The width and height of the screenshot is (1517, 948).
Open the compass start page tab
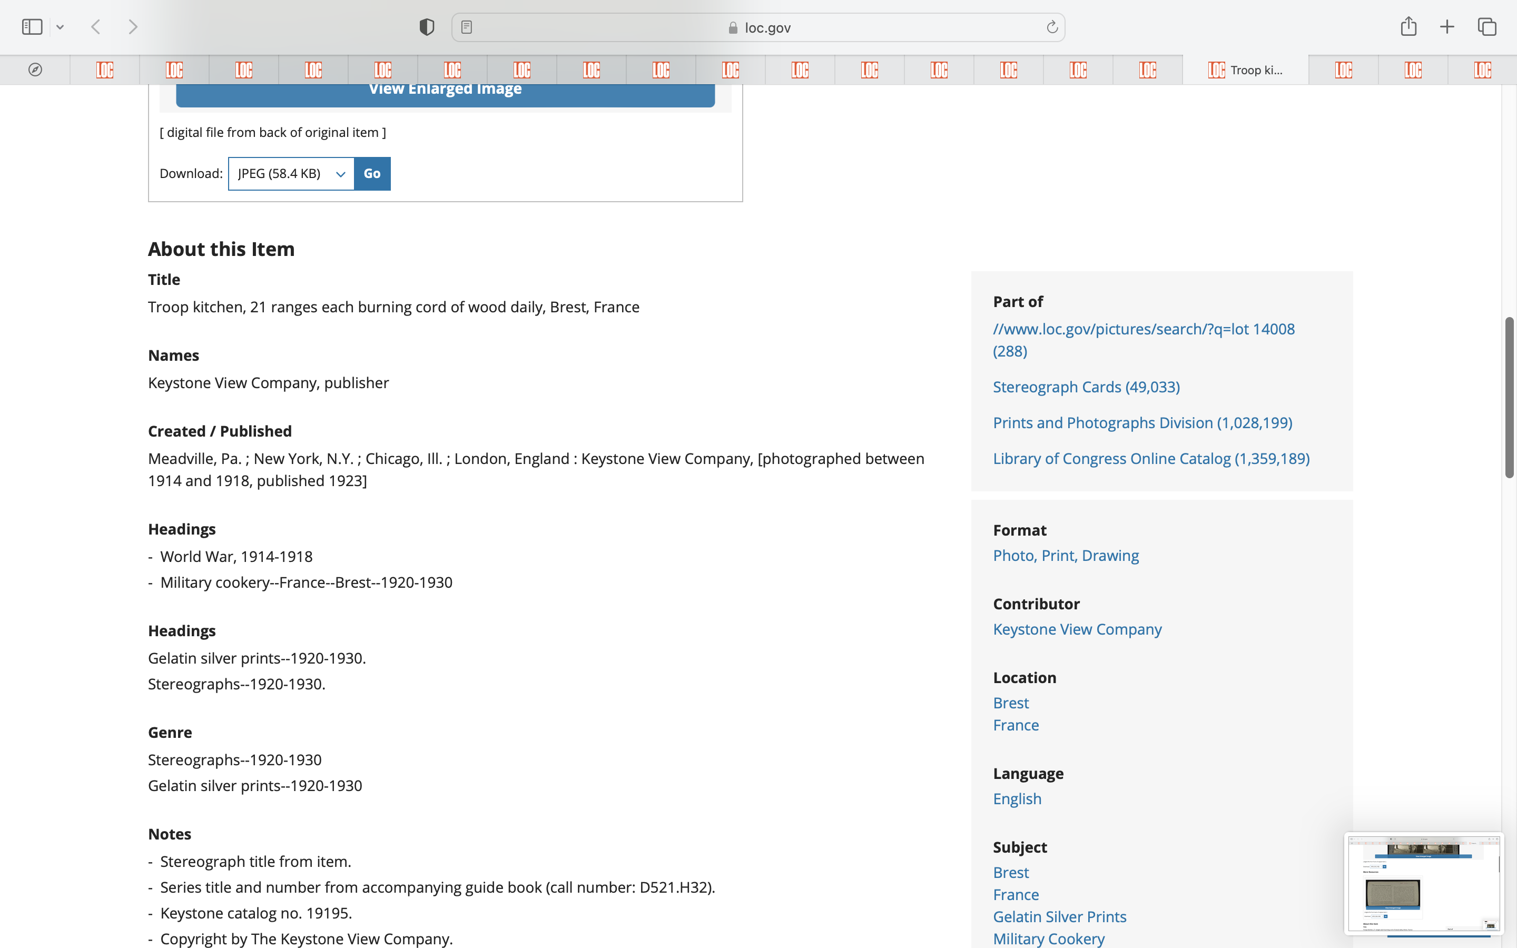pyautogui.click(x=35, y=70)
